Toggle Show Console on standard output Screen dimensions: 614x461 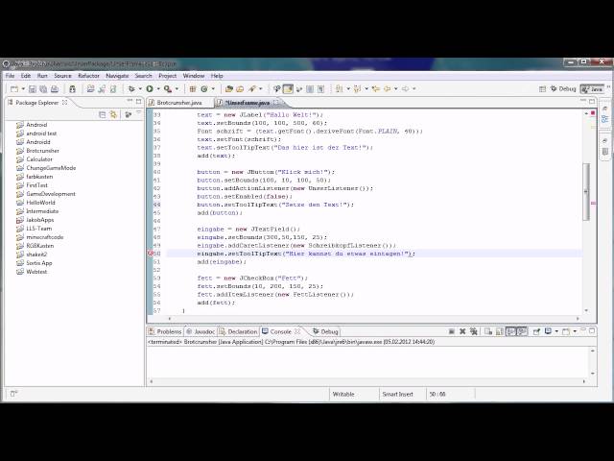pos(510,331)
